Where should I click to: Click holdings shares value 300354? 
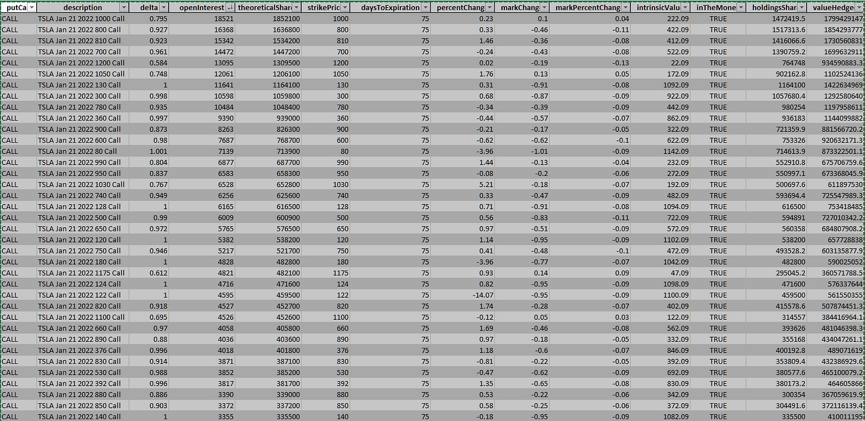tap(793, 395)
